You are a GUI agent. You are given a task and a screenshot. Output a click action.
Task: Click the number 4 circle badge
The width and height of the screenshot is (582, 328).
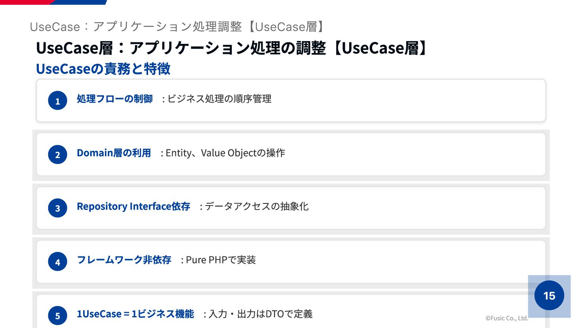tap(58, 262)
